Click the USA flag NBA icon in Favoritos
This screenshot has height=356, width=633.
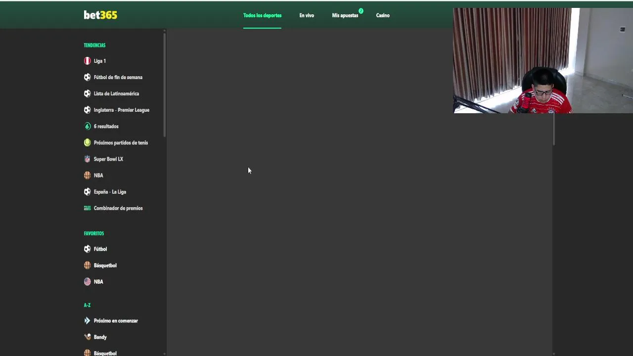point(87,281)
